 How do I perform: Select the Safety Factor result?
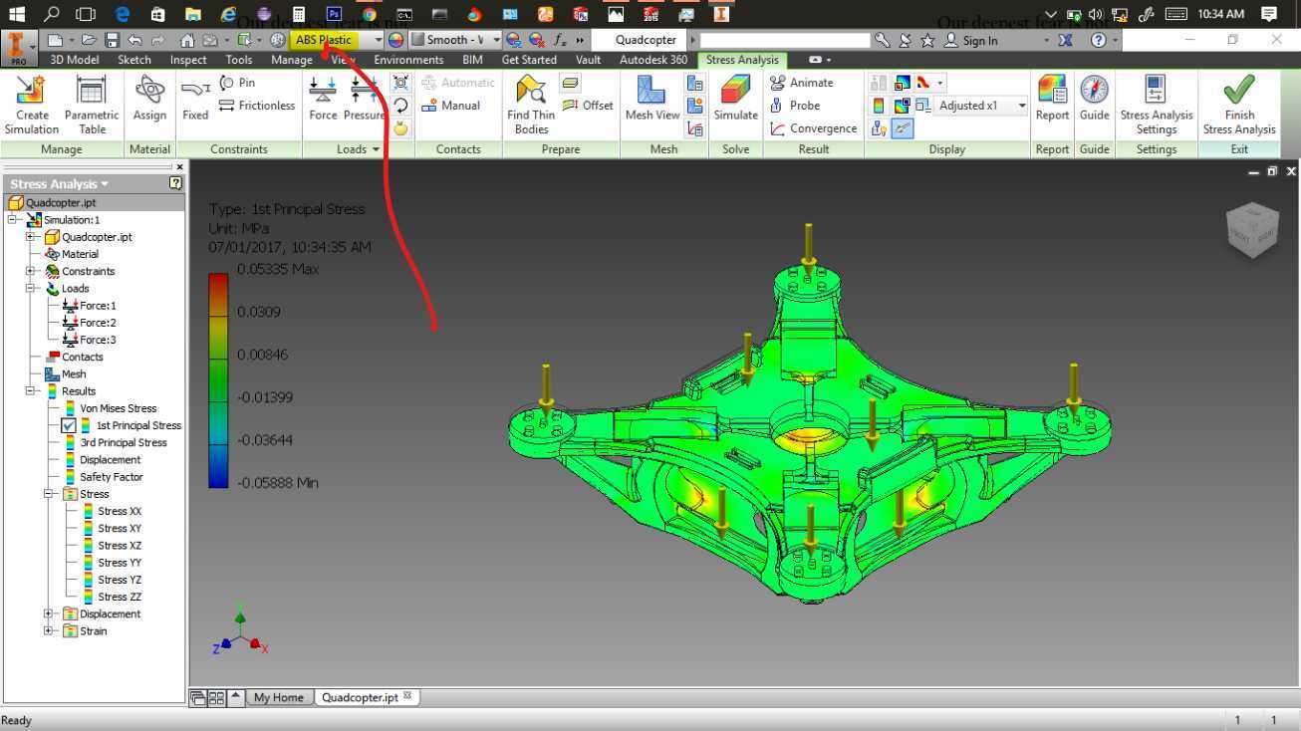pyautogui.click(x=103, y=477)
